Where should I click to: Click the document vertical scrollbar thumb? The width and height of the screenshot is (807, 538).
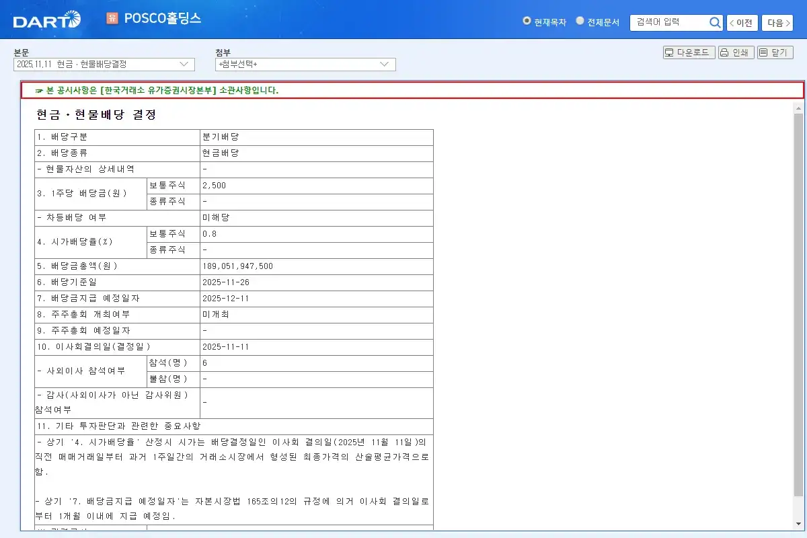(799, 306)
